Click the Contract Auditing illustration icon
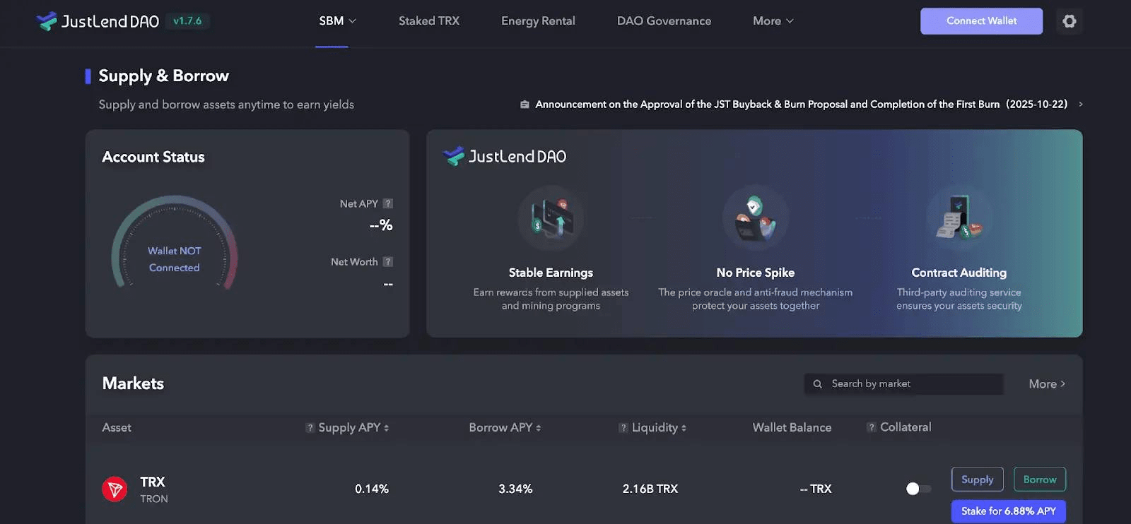This screenshot has height=524, width=1131. pos(959,218)
